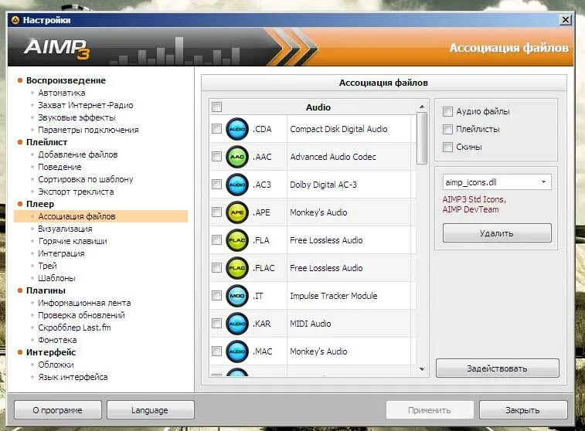585x431 pixels.
Task: Check the .AAC file association box
Action: pos(216,157)
